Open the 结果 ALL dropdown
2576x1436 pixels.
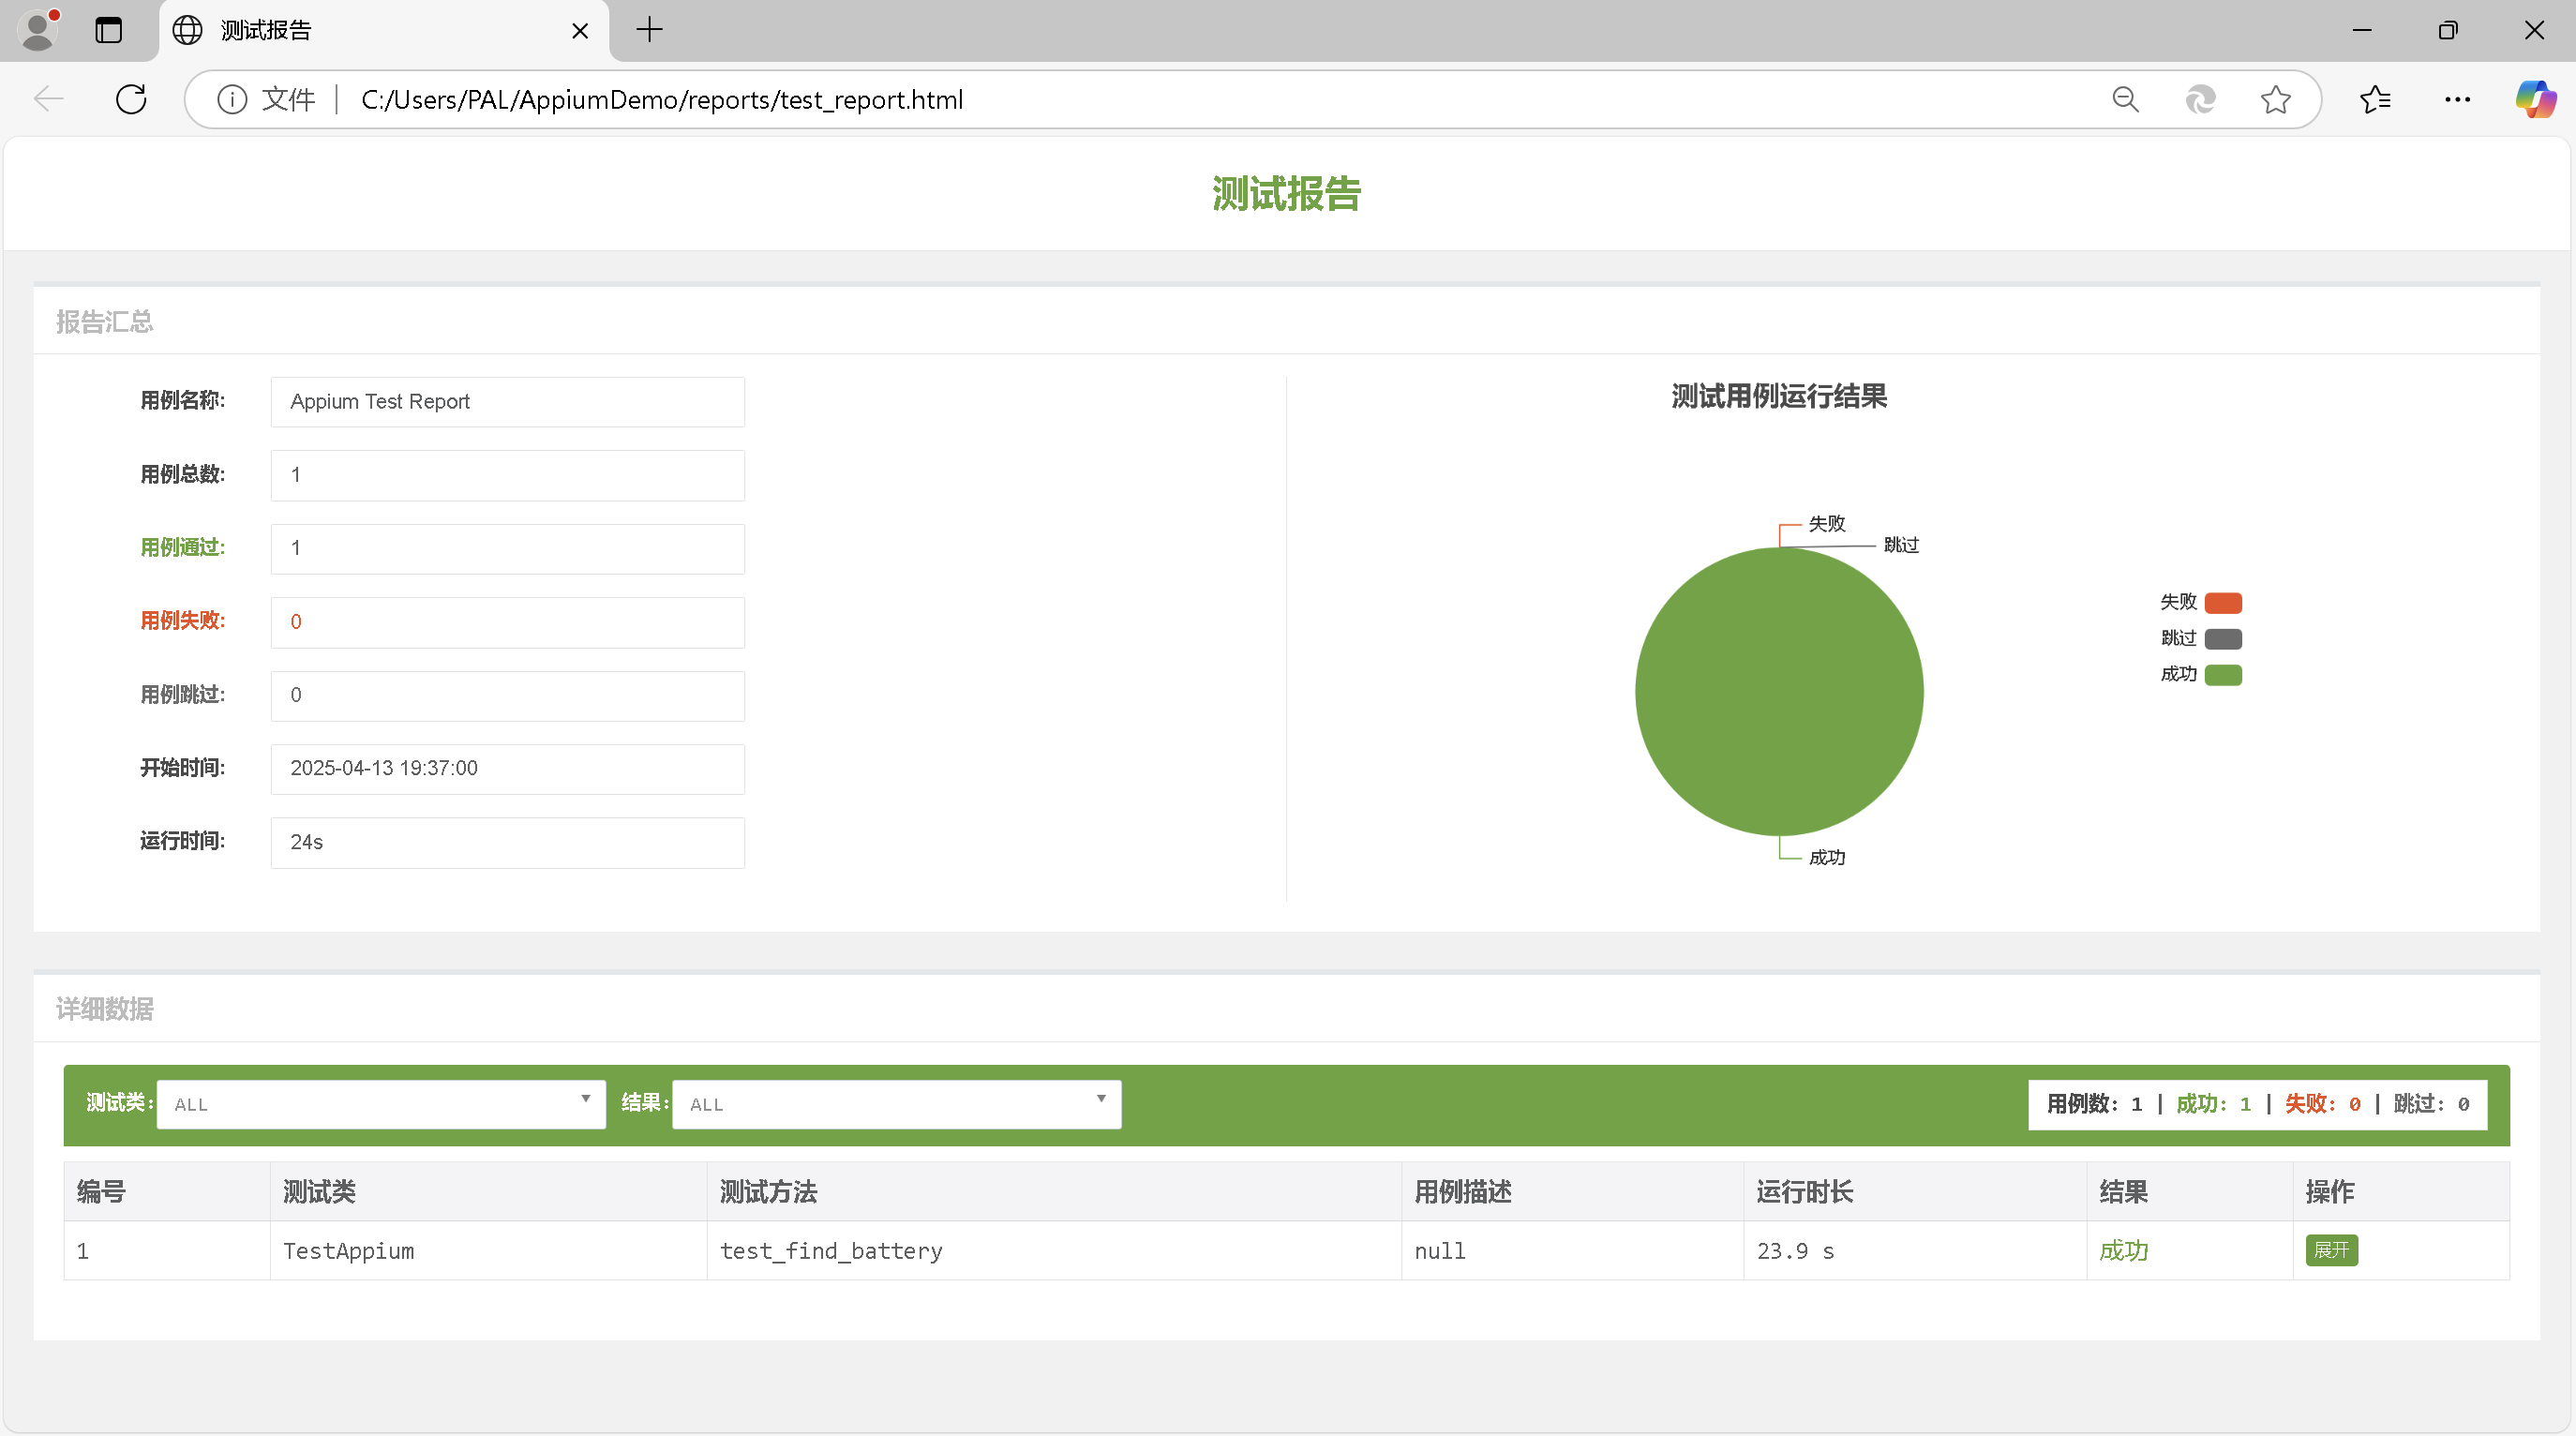coord(896,1104)
